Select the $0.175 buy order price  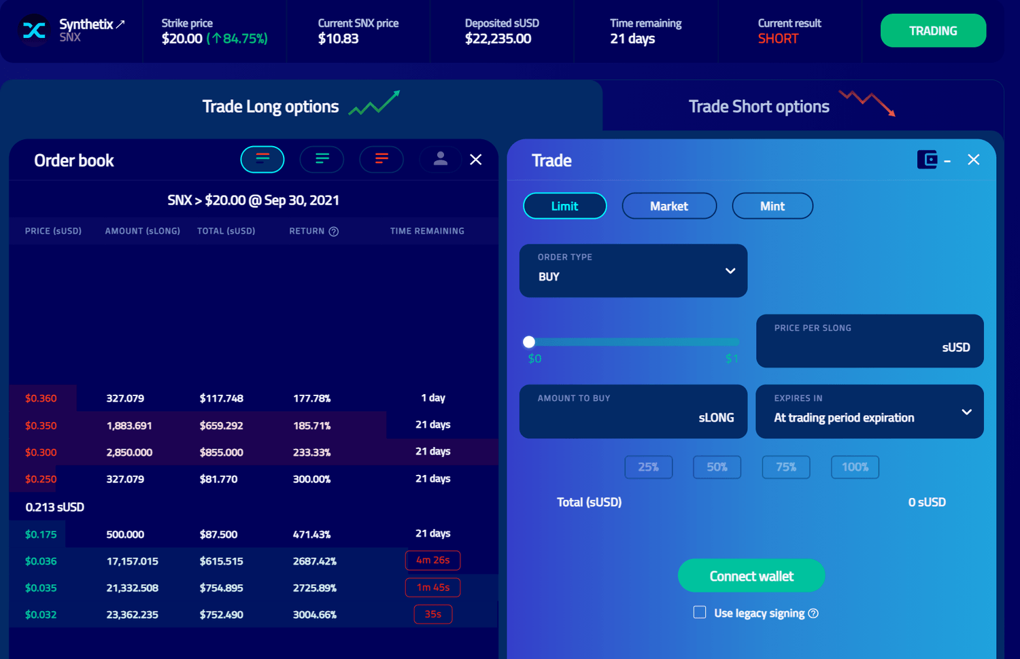[41, 534]
